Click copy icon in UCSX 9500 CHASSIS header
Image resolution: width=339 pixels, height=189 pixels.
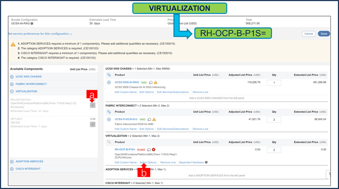[x=109, y=75]
